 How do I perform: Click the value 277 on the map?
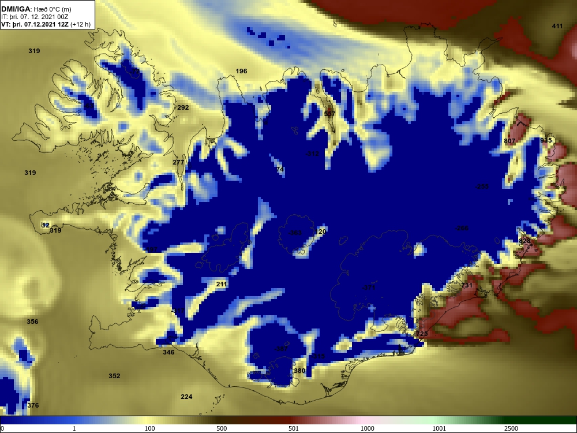coord(178,162)
